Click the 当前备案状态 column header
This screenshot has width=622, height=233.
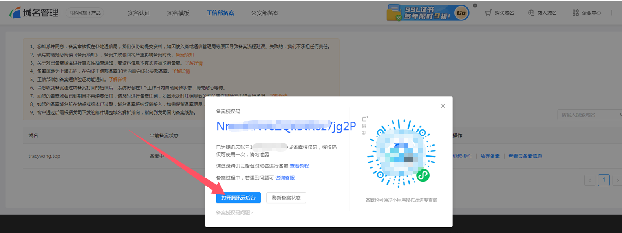coord(164,136)
